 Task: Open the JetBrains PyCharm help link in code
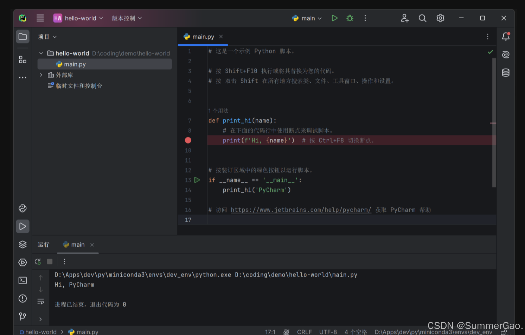301,210
